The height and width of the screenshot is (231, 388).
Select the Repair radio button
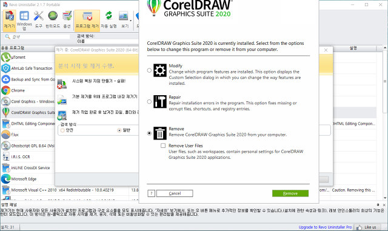coord(149,101)
